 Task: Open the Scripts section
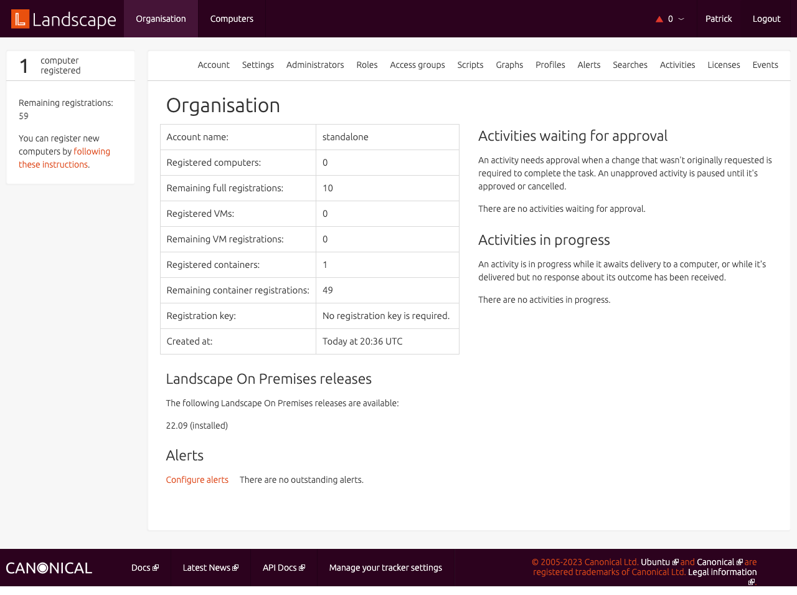(470, 65)
